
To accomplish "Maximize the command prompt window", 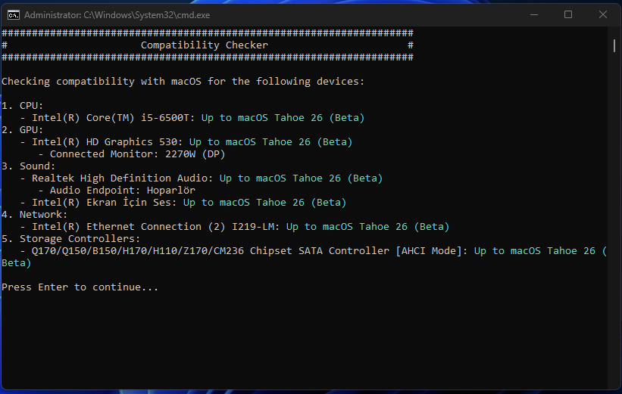I will 568,14.
